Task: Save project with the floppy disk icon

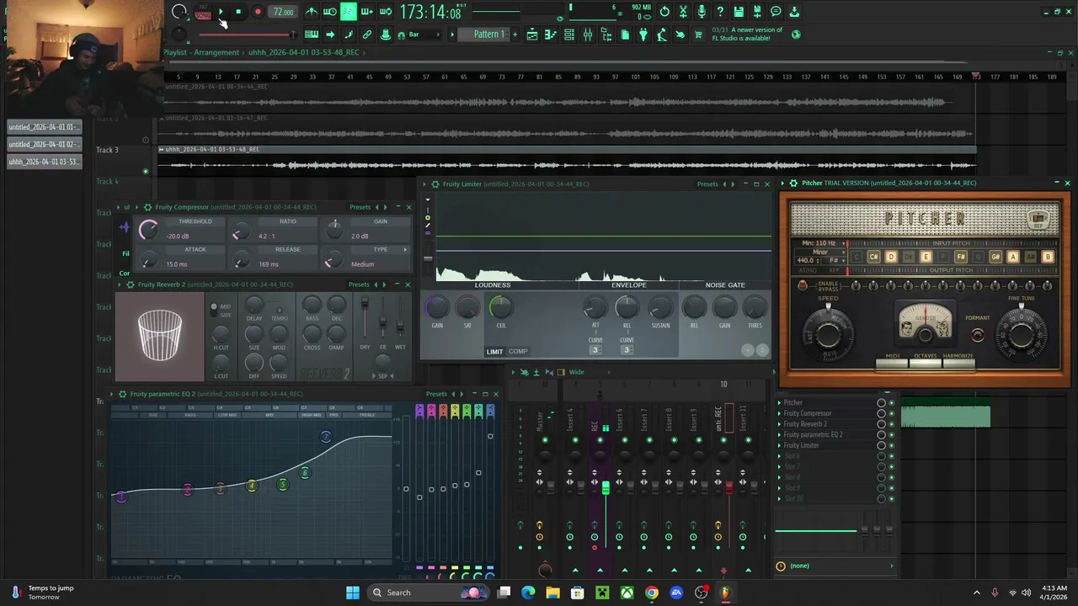Action: [x=739, y=12]
